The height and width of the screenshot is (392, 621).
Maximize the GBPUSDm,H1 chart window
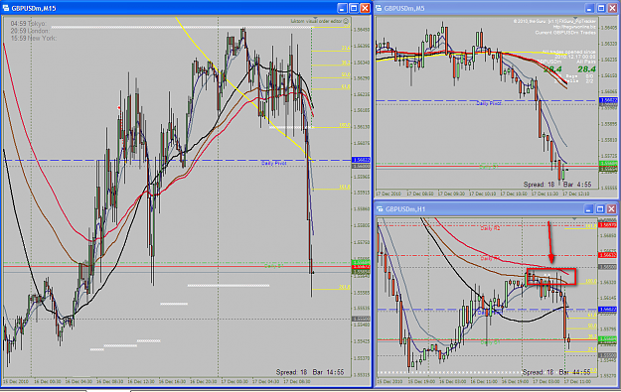[x=600, y=208]
